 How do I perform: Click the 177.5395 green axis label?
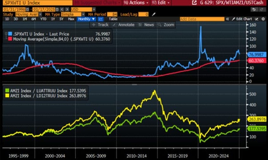click(257, 129)
